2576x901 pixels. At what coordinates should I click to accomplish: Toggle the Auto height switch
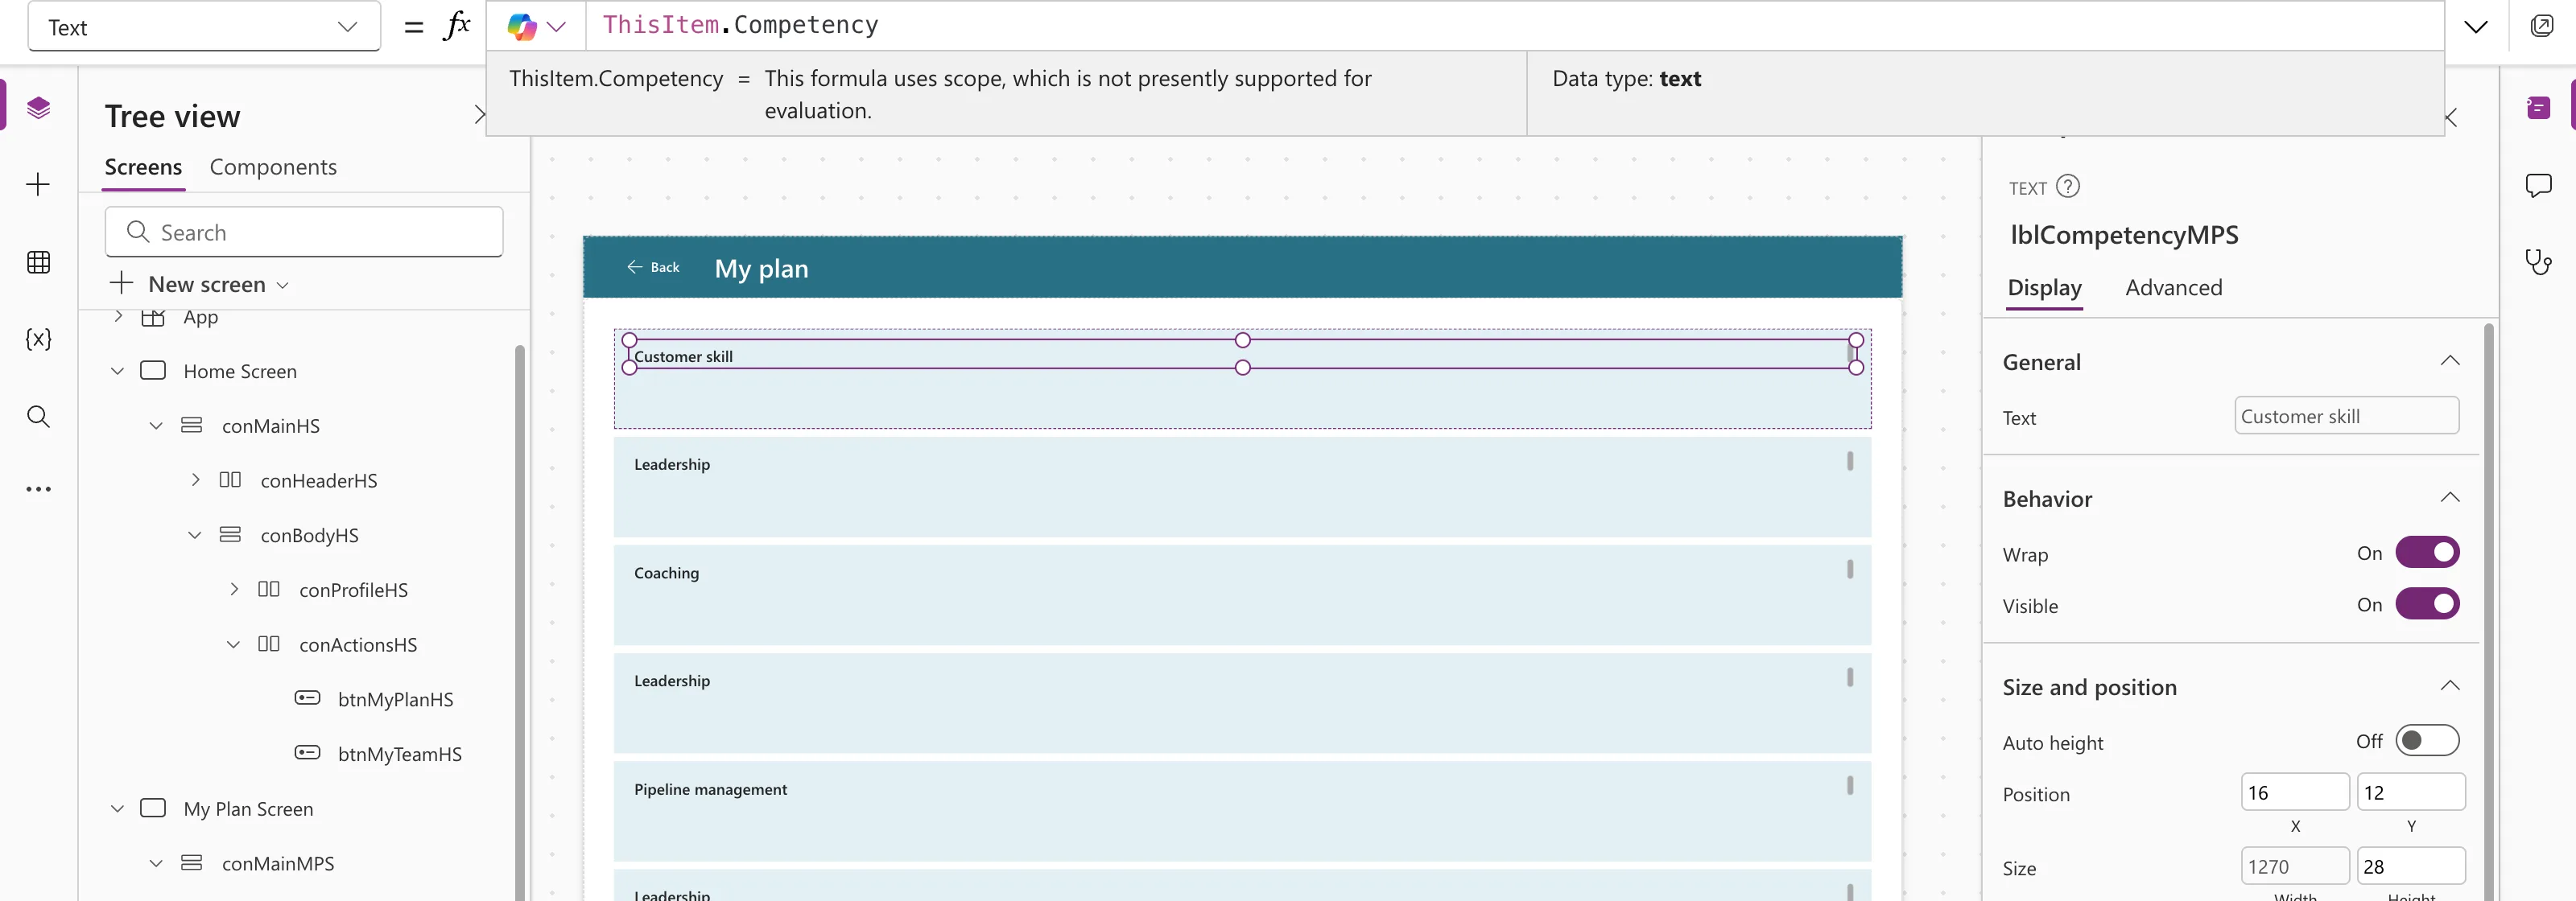click(x=2427, y=741)
